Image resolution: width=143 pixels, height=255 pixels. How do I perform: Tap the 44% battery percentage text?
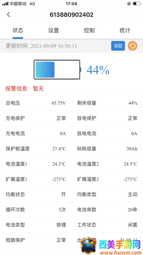tap(98, 70)
